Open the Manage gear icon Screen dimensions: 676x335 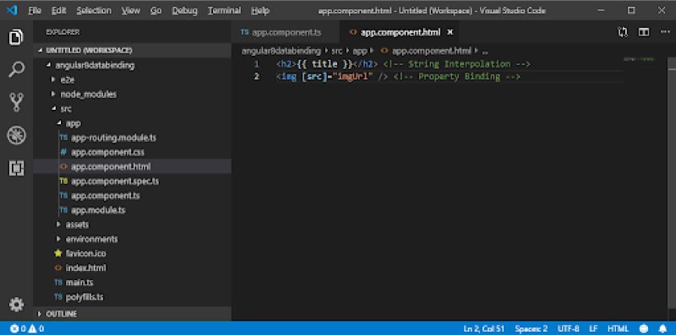point(16,305)
